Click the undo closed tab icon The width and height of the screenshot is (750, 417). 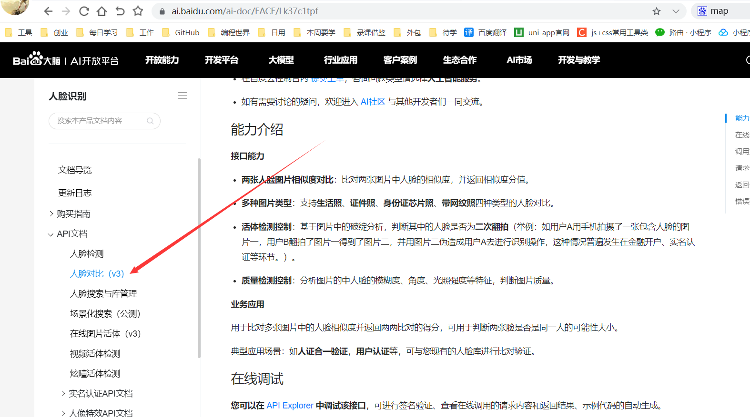click(x=120, y=11)
